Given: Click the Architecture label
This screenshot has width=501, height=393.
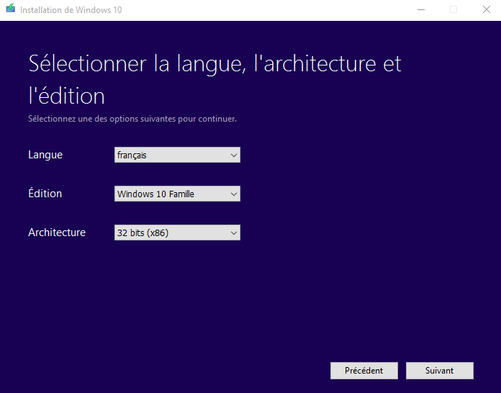Looking at the screenshot, I should (57, 232).
